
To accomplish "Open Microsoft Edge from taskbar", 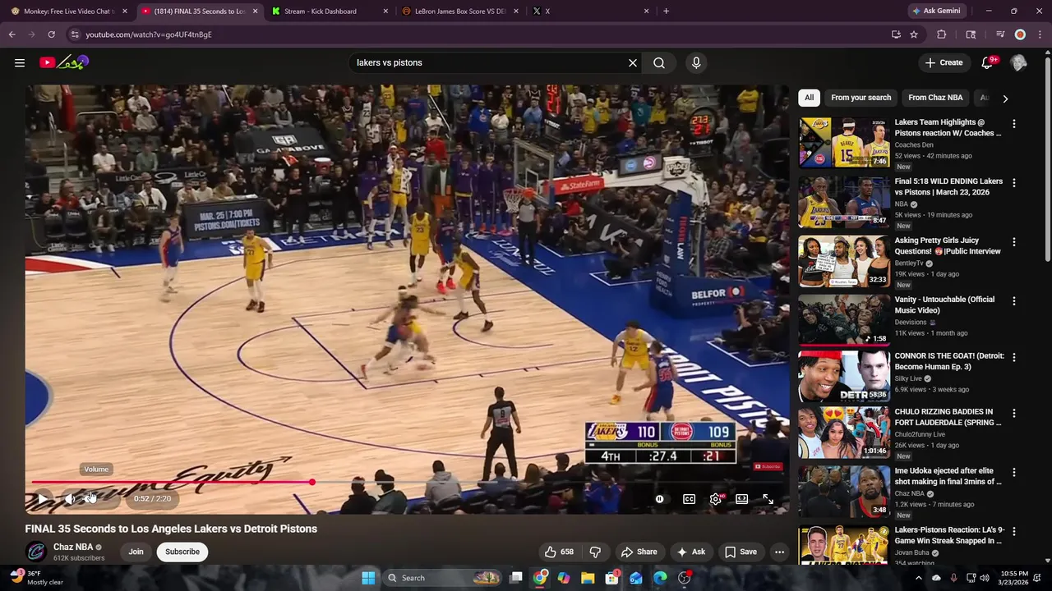I will click(x=660, y=578).
